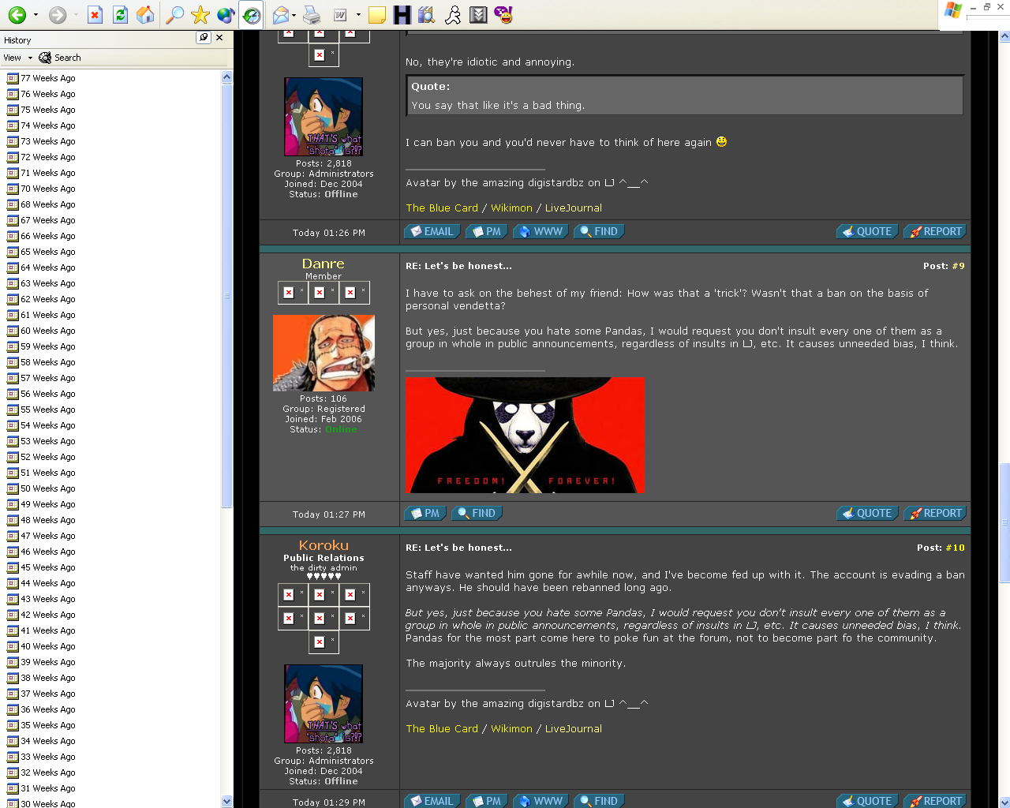Click History pane scrollbar down arrow
The height and width of the screenshot is (808, 1010).
[x=227, y=801]
